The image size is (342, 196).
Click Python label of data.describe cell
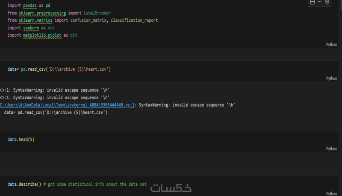pyautogui.click(x=331, y=193)
